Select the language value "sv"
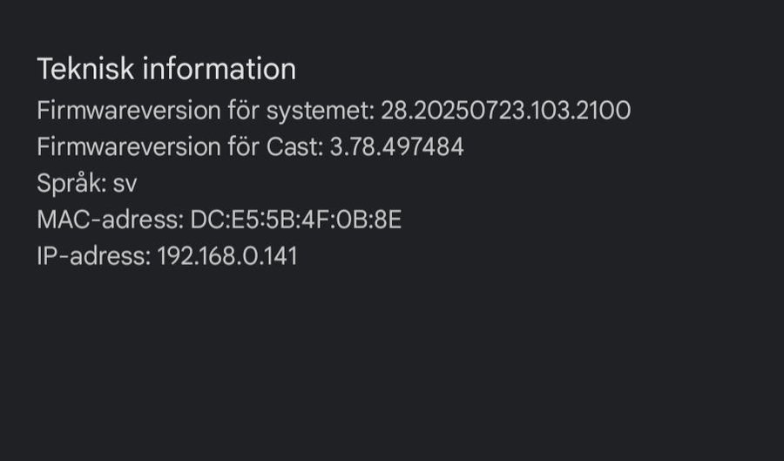This screenshot has height=461, width=784. (x=125, y=184)
